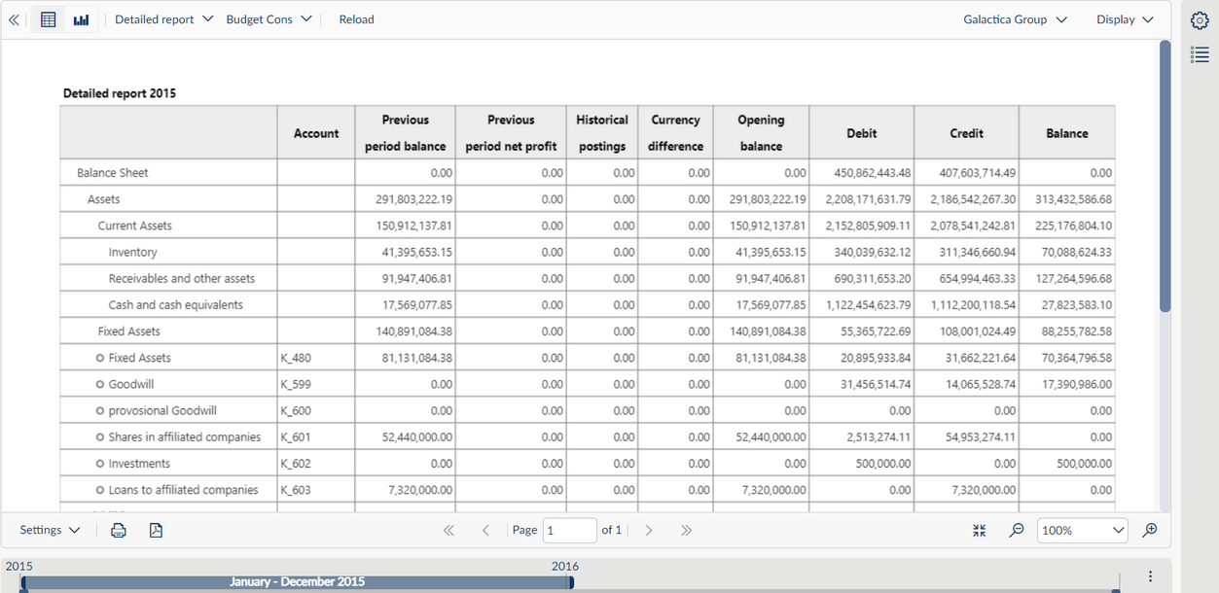Click the Debit column header
Image resolution: width=1219 pixels, height=593 pixels.
tap(861, 133)
